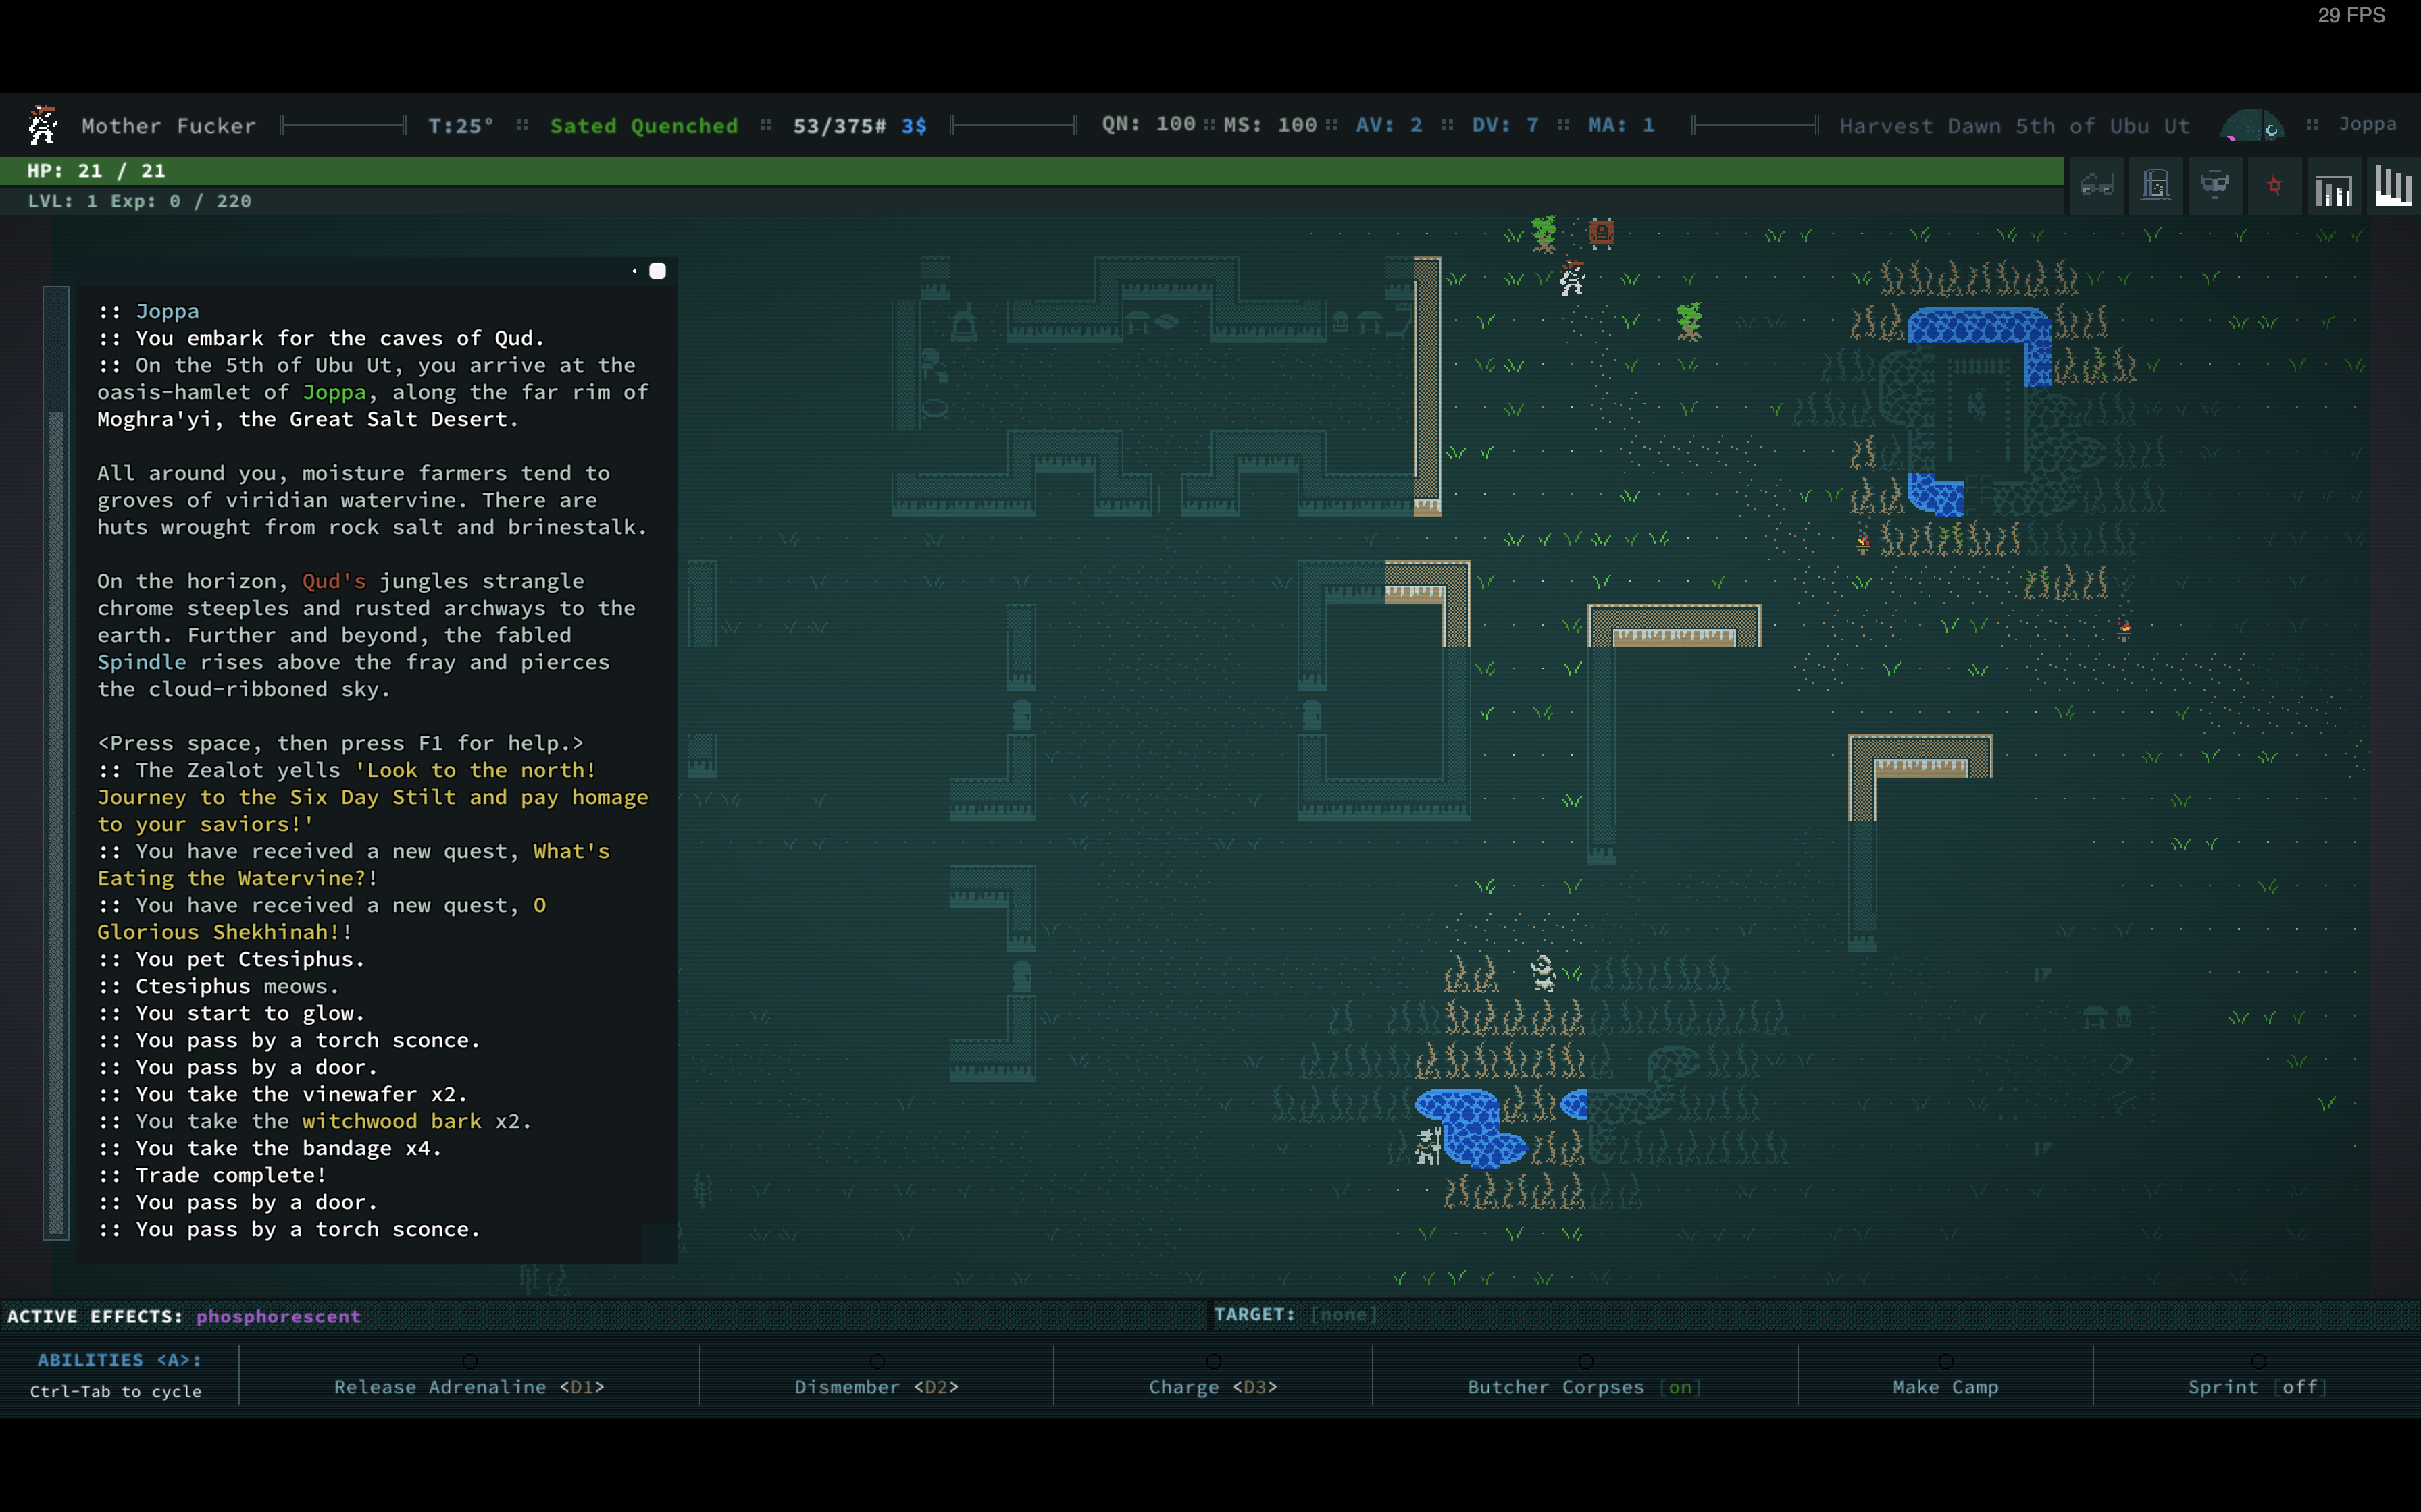Click the glasses look-mode icon

(x=2097, y=186)
